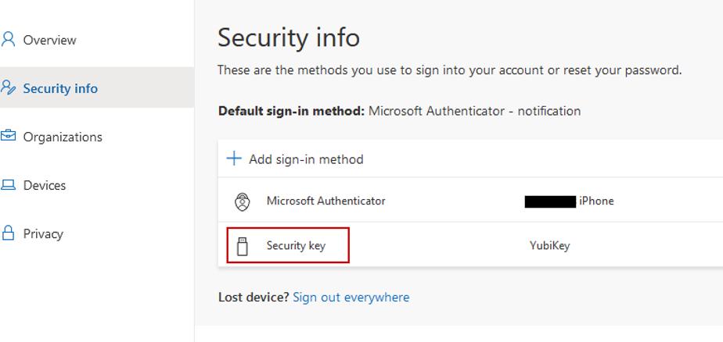Click the Devices laptop icon
723x342 pixels.
[9, 185]
